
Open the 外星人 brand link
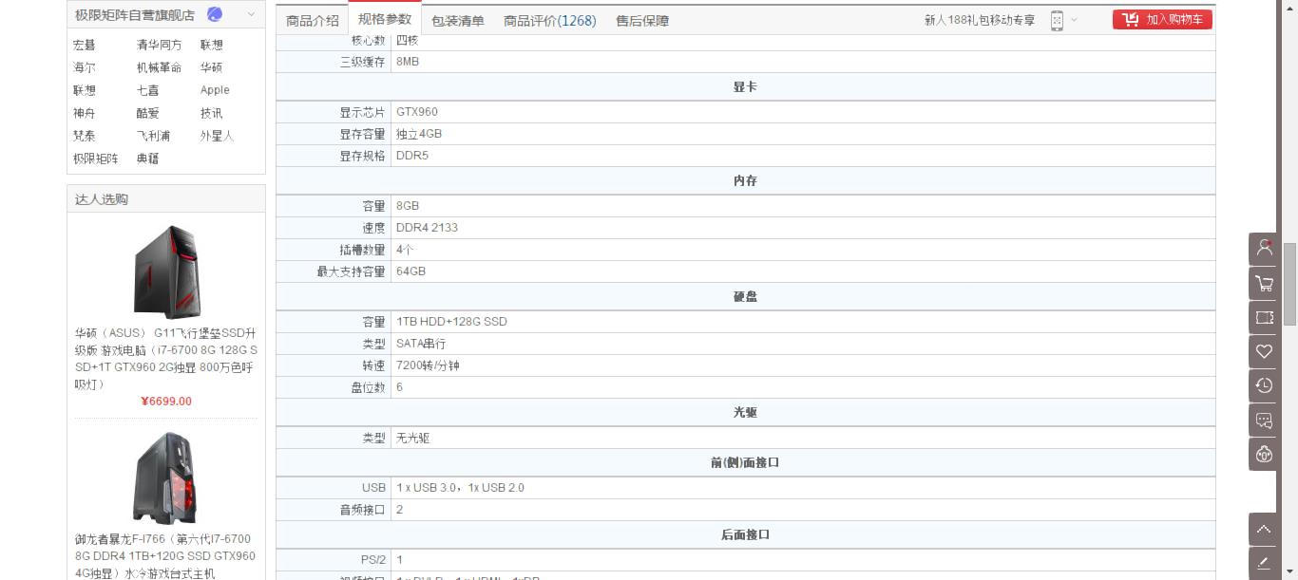[217, 136]
